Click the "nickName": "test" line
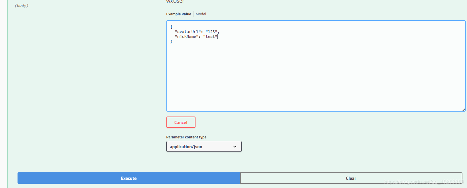The image size is (467, 188). (196, 37)
